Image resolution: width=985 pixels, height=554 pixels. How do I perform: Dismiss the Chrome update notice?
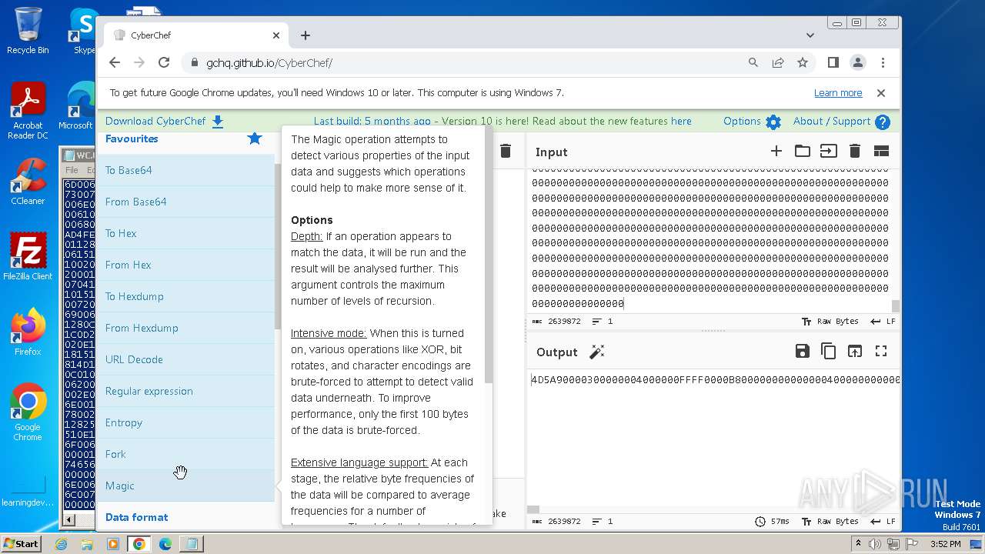point(881,93)
